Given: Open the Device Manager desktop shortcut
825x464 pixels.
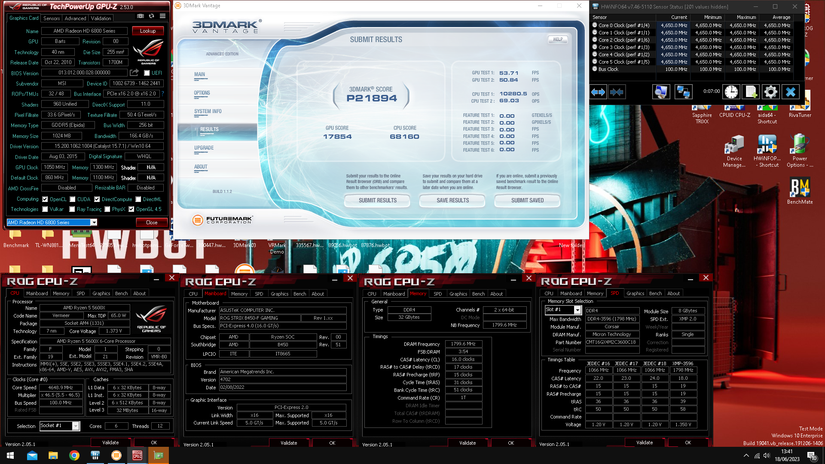Looking at the screenshot, I should (x=734, y=151).
